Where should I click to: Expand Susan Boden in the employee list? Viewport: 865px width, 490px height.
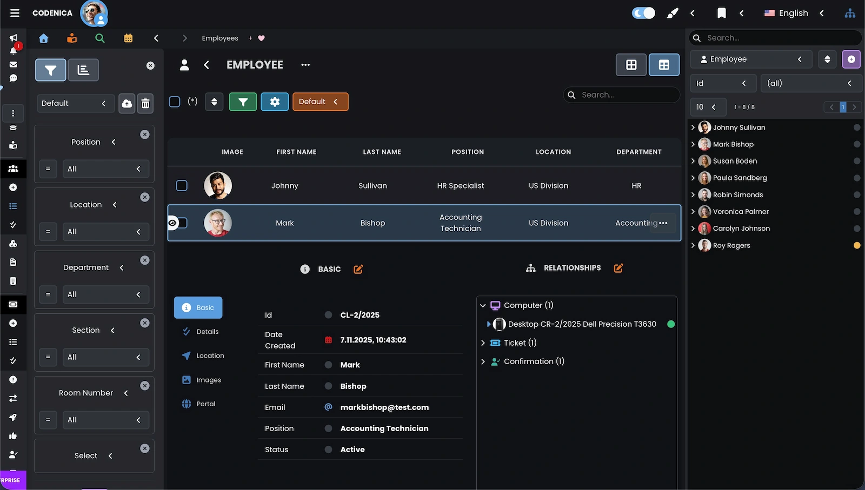click(693, 161)
